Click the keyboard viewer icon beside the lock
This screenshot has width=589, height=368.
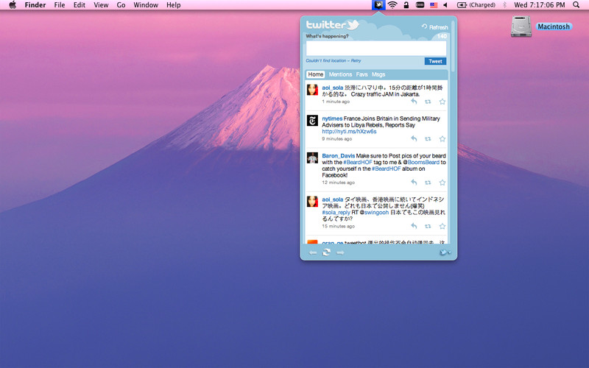[x=420, y=5]
